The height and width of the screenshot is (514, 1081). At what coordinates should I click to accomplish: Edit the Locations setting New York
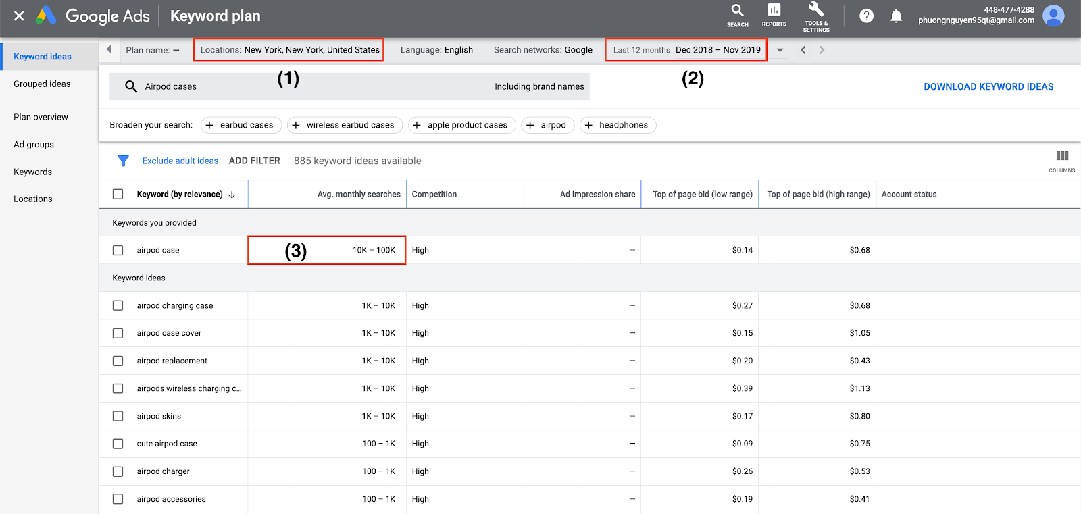pos(290,50)
